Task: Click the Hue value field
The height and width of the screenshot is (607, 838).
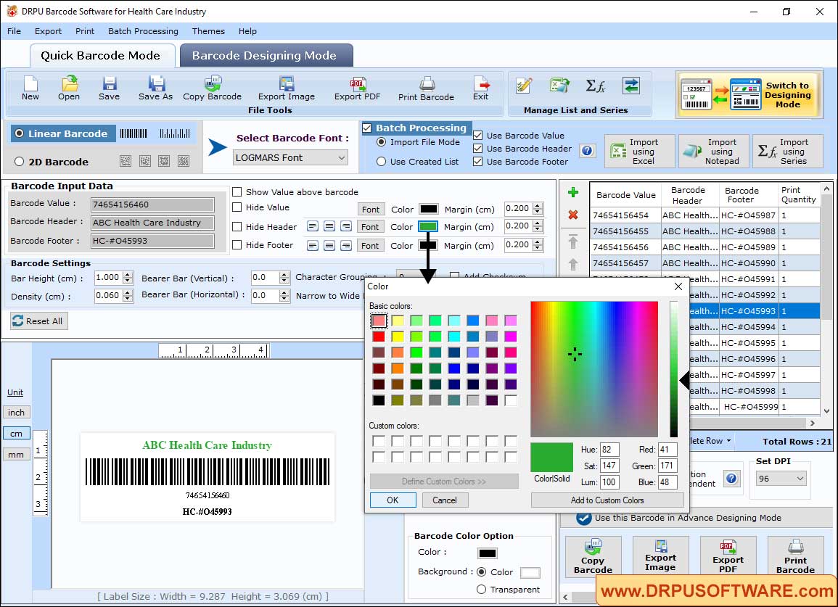Action: click(609, 450)
